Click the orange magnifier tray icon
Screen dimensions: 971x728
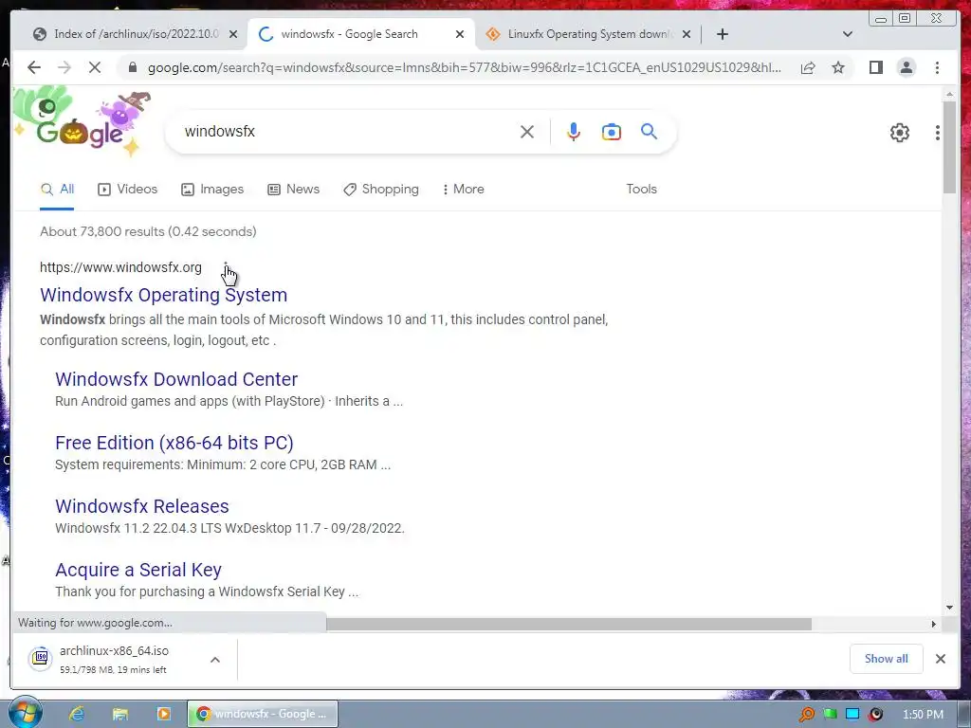point(807,715)
